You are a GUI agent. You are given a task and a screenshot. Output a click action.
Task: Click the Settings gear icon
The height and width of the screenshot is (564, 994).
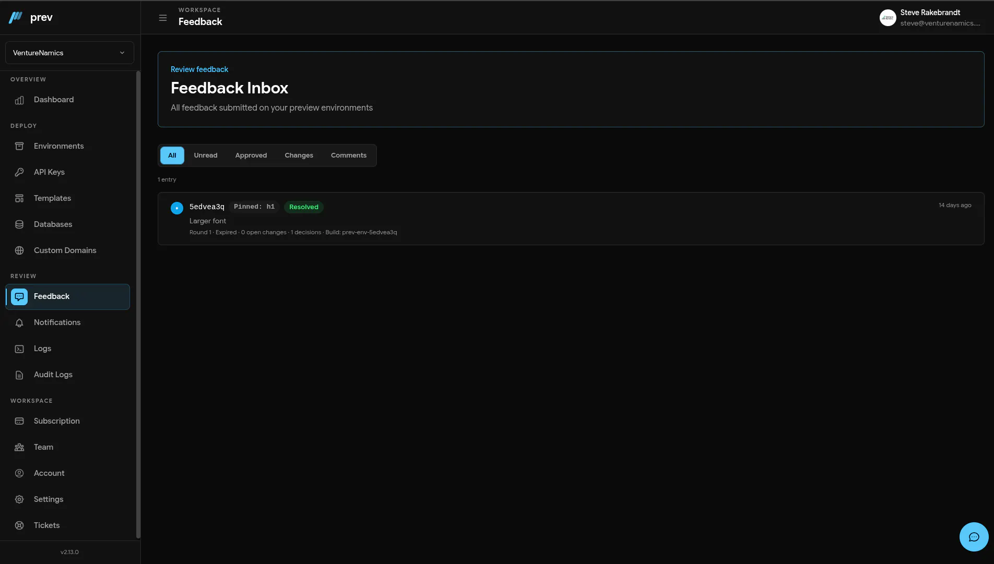[19, 499]
